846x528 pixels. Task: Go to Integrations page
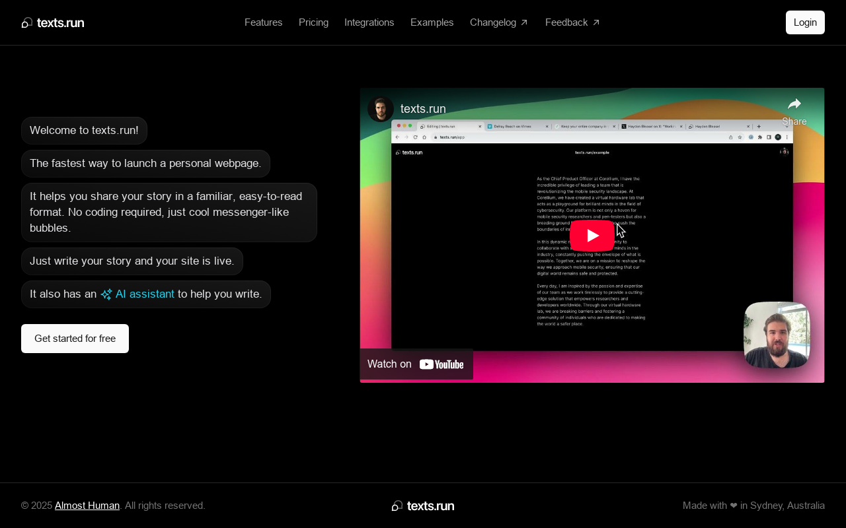click(x=369, y=22)
